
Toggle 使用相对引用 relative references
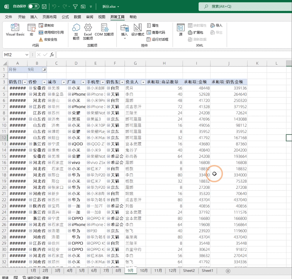click(x=51, y=32)
